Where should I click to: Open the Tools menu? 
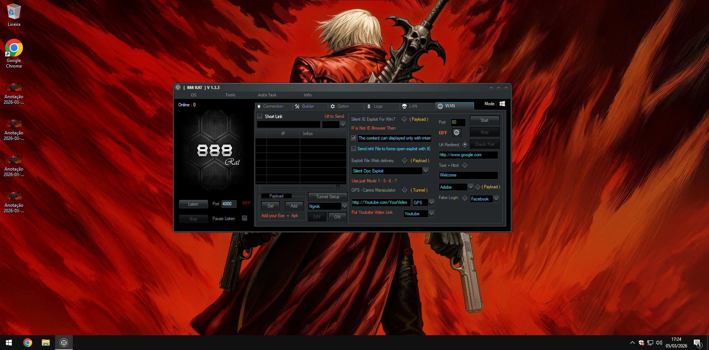tap(230, 95)
